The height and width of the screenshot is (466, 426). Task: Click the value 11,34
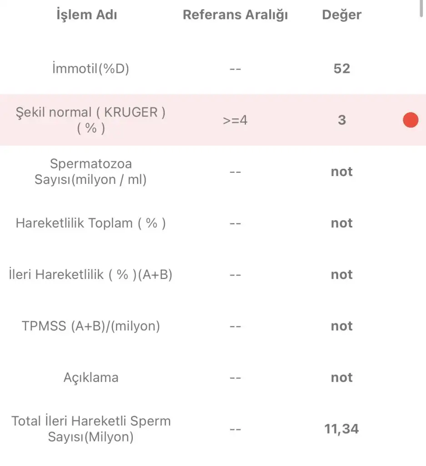pos(341,429)
